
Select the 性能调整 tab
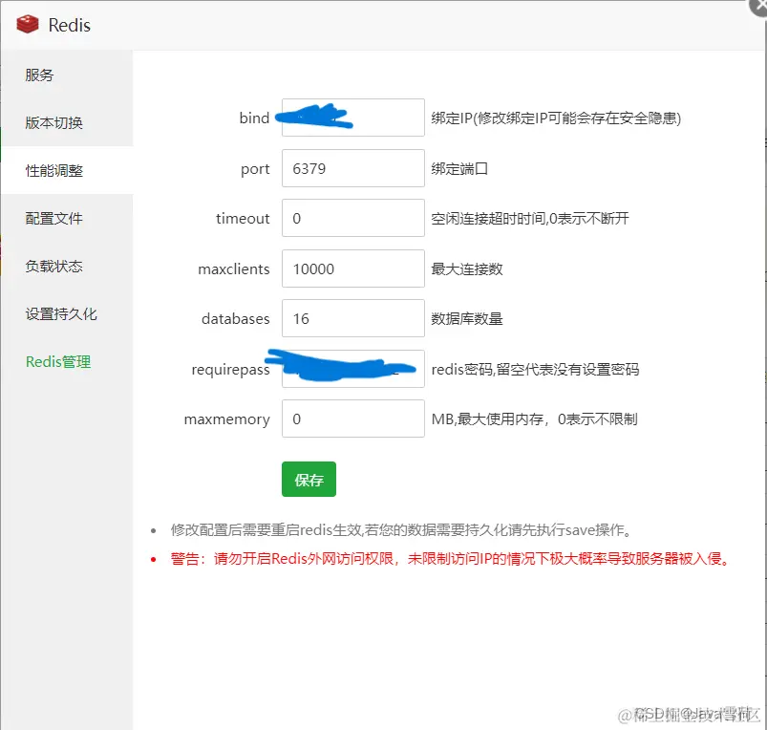[x=67, y=171]
